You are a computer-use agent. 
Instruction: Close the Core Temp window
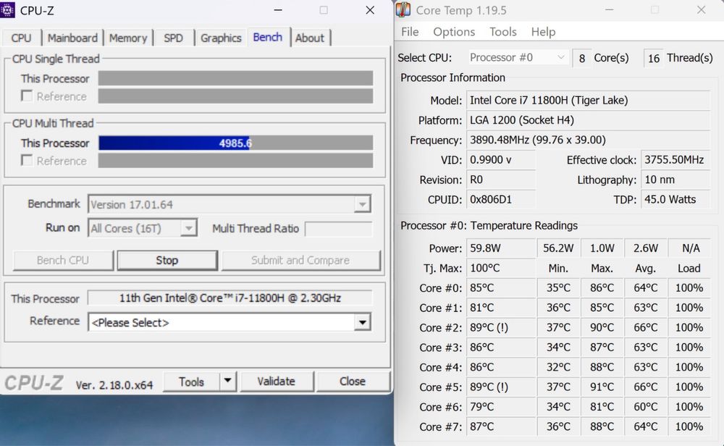click(701, 9)
